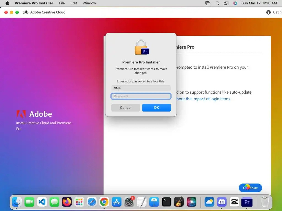The height and width of the screenshot is (211, 282).
Task: Click the Stage Manager icon in menu bar
Action: coord(208,3)
